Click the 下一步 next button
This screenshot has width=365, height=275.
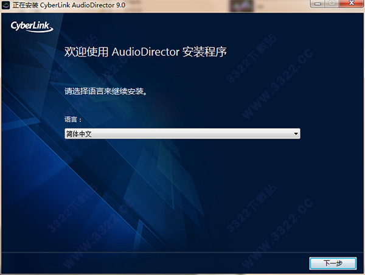[333, 263]
